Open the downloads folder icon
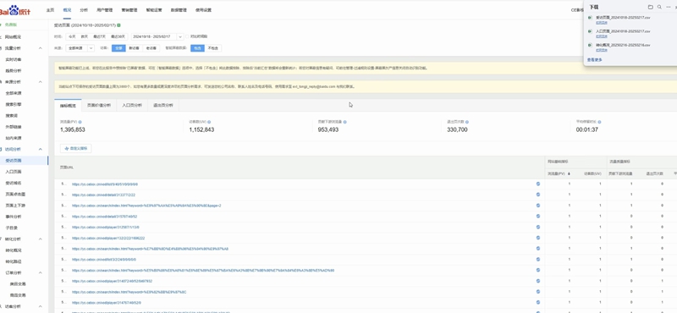This screenshot has width=677, height=313. (x=650, y=7)
